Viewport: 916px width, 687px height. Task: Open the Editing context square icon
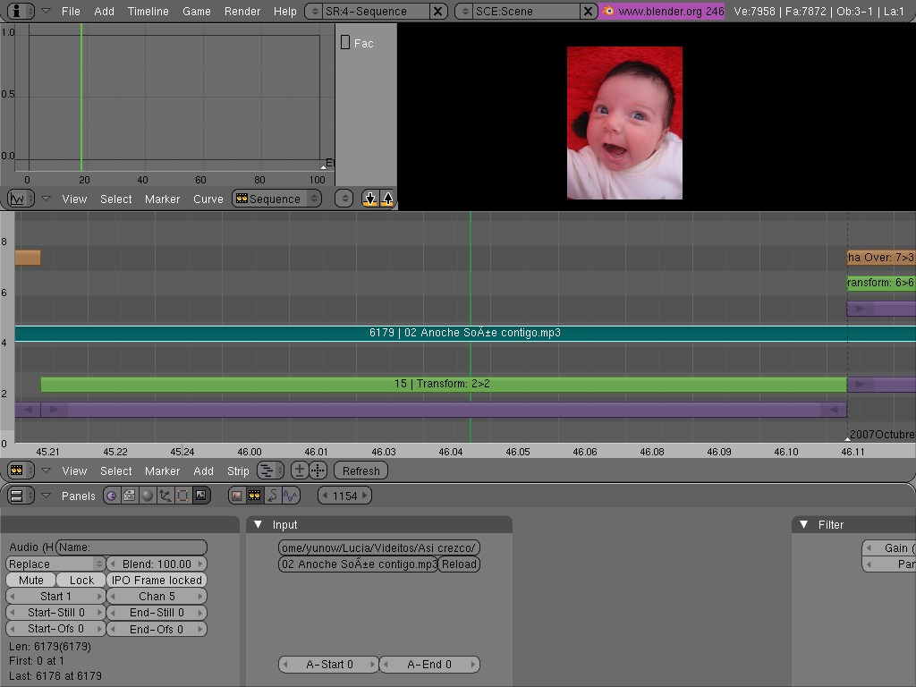click(182, 495)
